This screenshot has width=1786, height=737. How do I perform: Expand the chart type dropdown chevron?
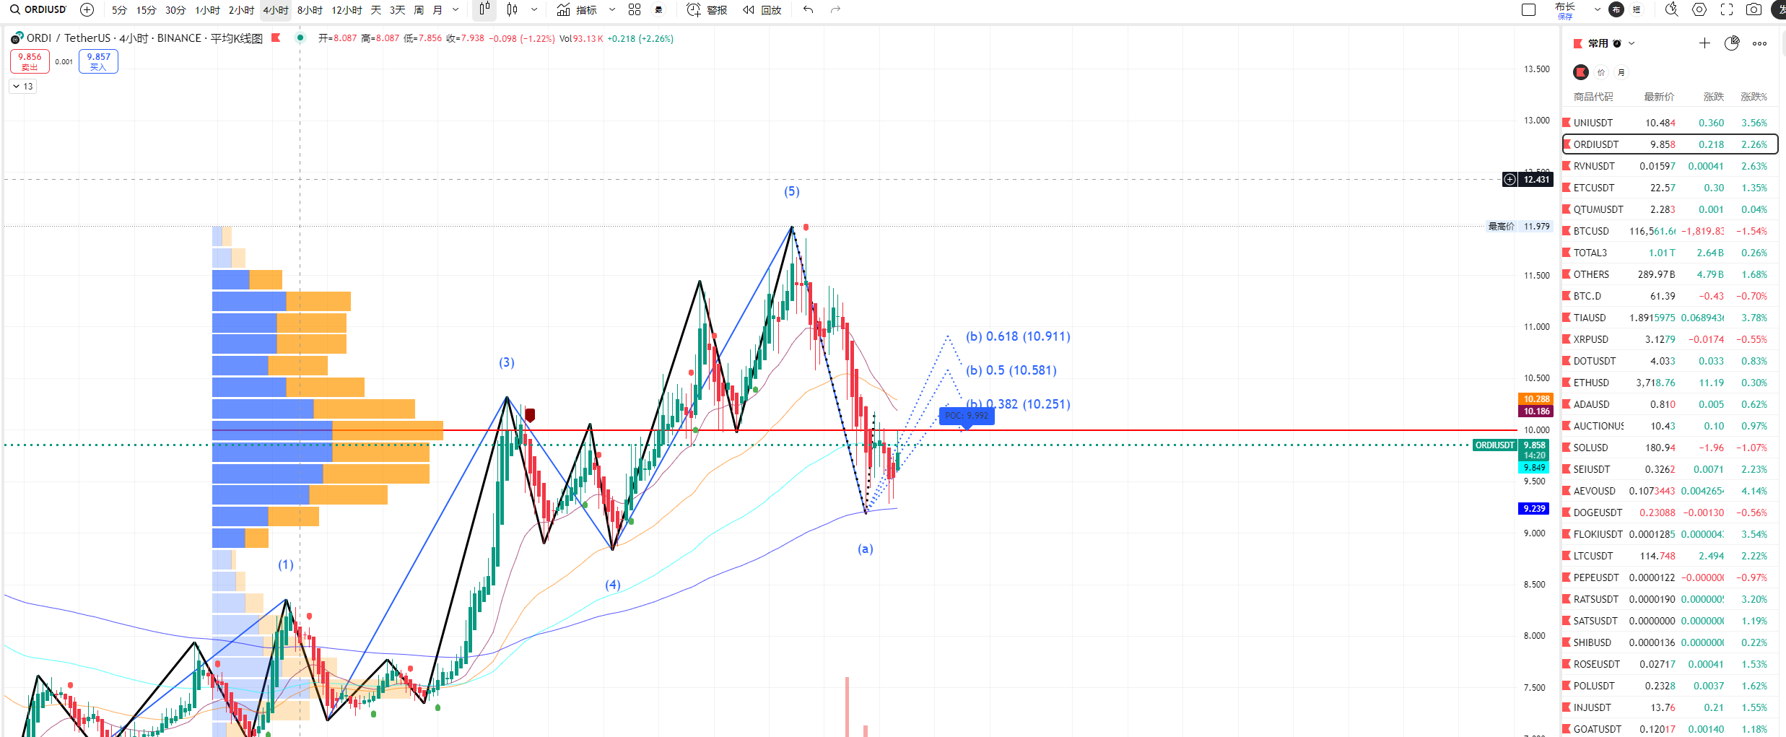(x=534, y=9)
